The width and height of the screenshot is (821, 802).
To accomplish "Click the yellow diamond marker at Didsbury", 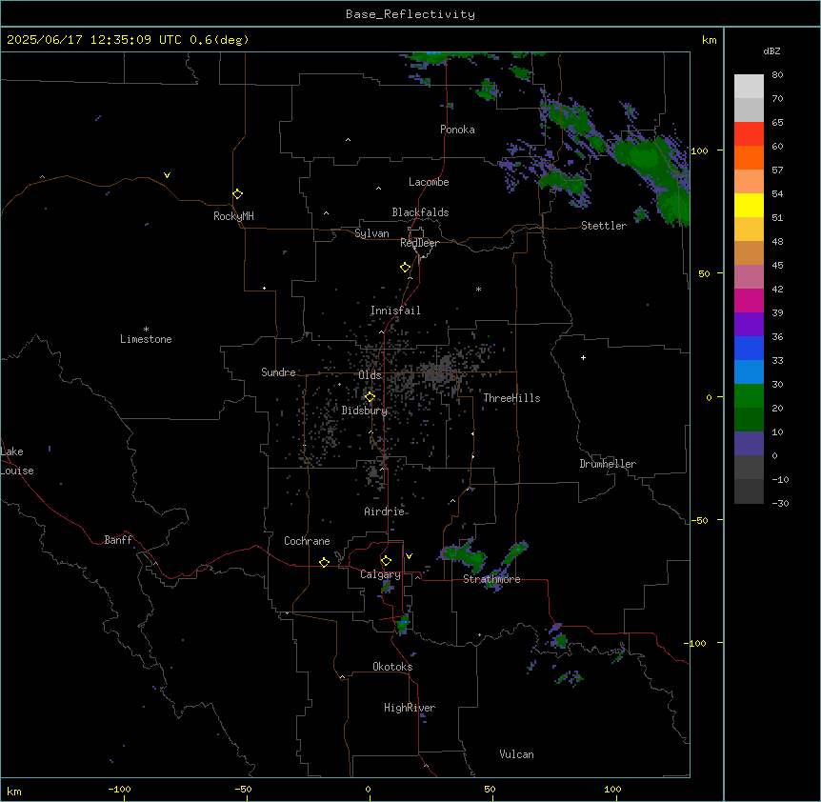I will pyautogui.click(x=370, y=397).
